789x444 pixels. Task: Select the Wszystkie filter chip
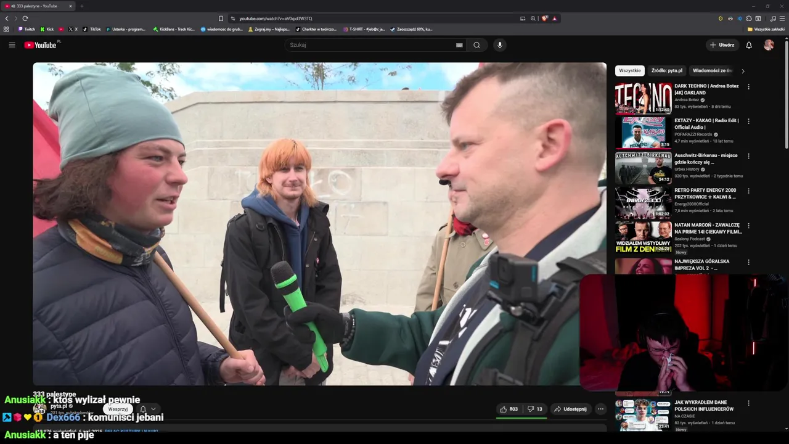629,71
